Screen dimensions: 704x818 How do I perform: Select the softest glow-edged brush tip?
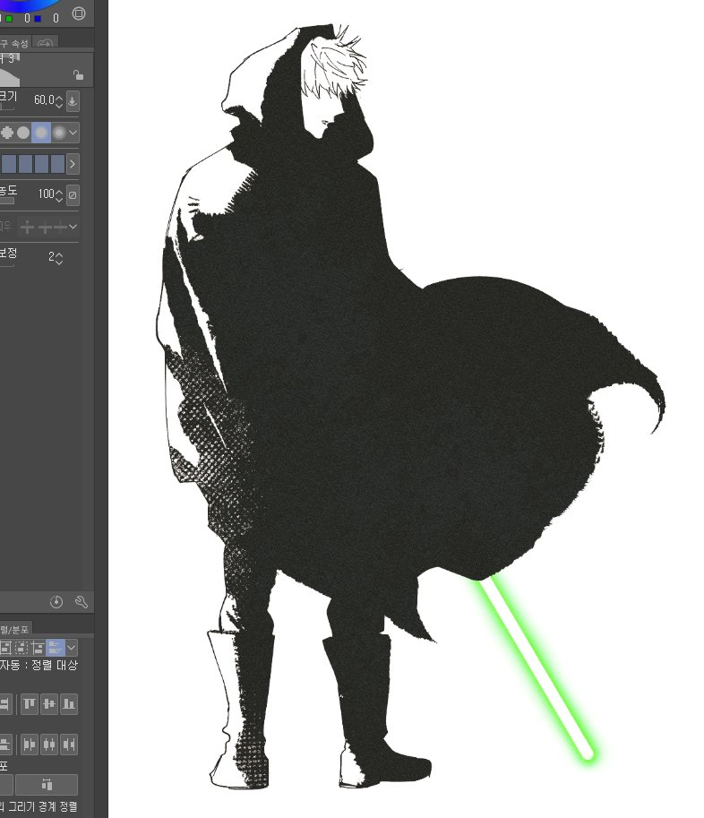(x=59, y=133)
